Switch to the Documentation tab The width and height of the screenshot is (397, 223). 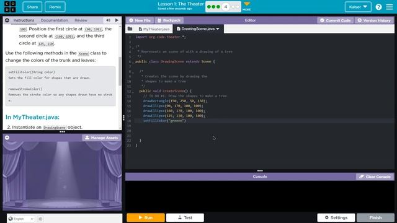pyautogui.click(x=54, y=20)
